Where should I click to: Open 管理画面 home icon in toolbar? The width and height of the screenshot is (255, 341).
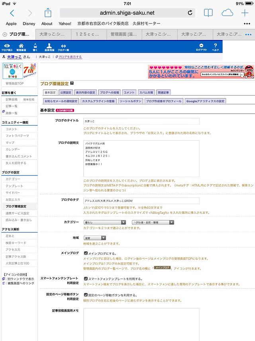point(21,47)
